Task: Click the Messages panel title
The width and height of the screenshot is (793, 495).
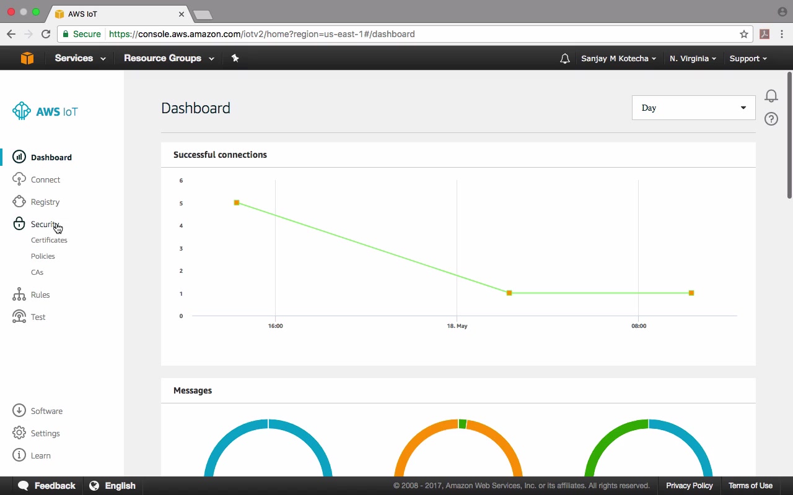Action: pyautogui.click(x=193, y=390)
